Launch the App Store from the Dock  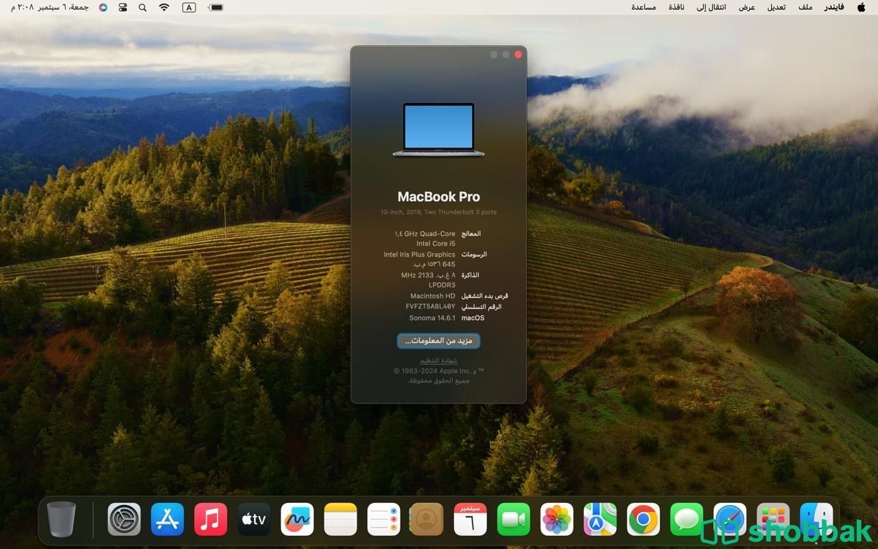click(x=167, y=519)
